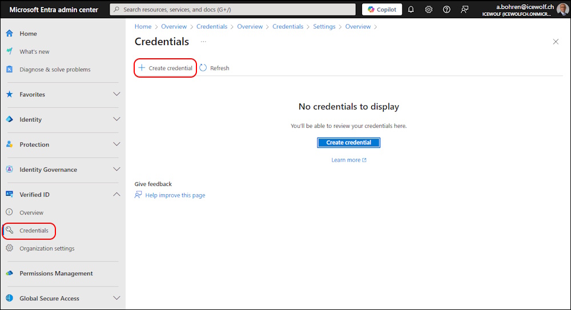The width and height of the screenshot is (571, 310).
Task: Open the Learn more link
Action: (x=348, y=160)
